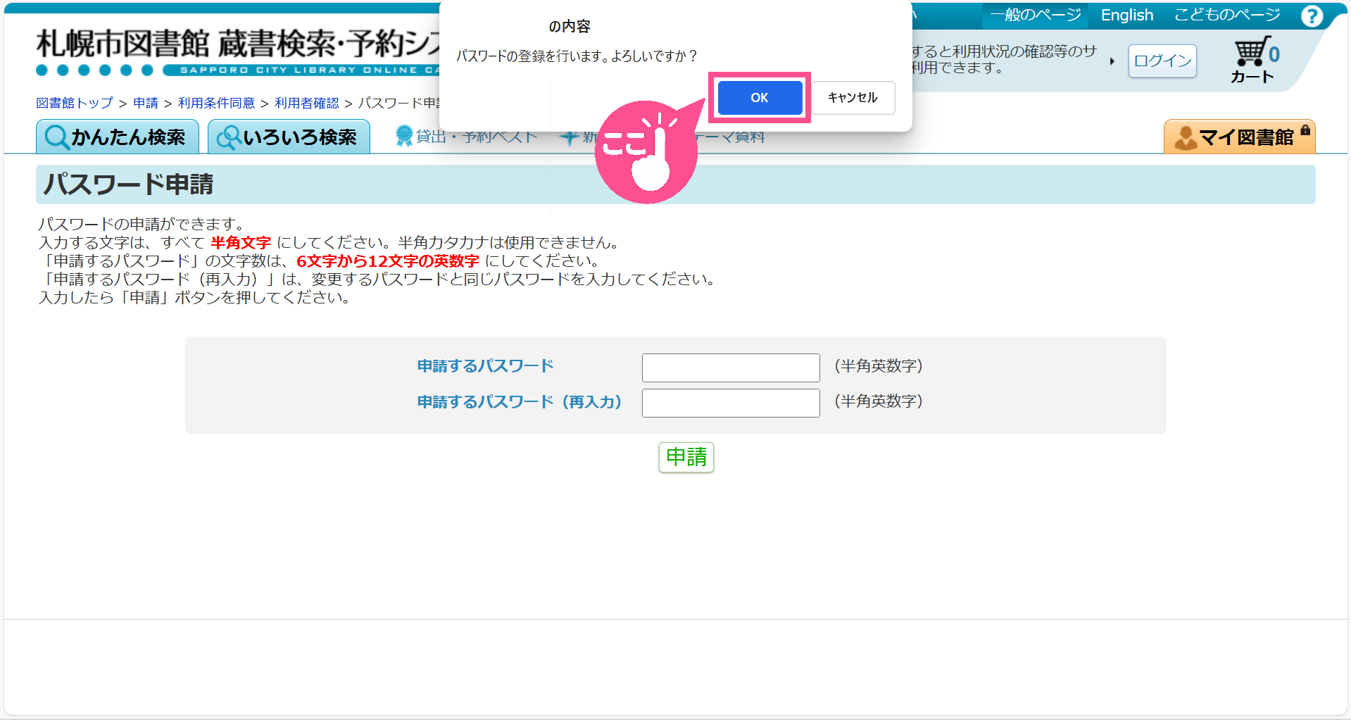Select the 一般のページ tab
Viewport: 1351px width, 721px height.
tap(1035, 15)
